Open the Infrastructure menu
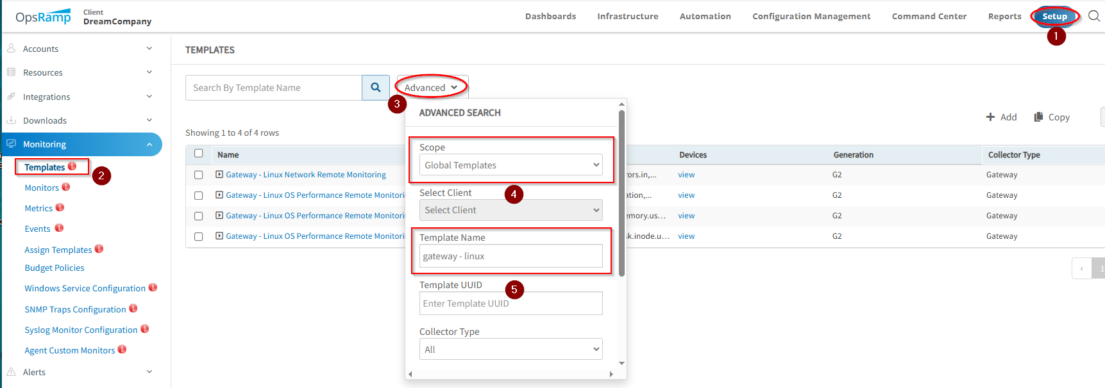 point(627,16)
